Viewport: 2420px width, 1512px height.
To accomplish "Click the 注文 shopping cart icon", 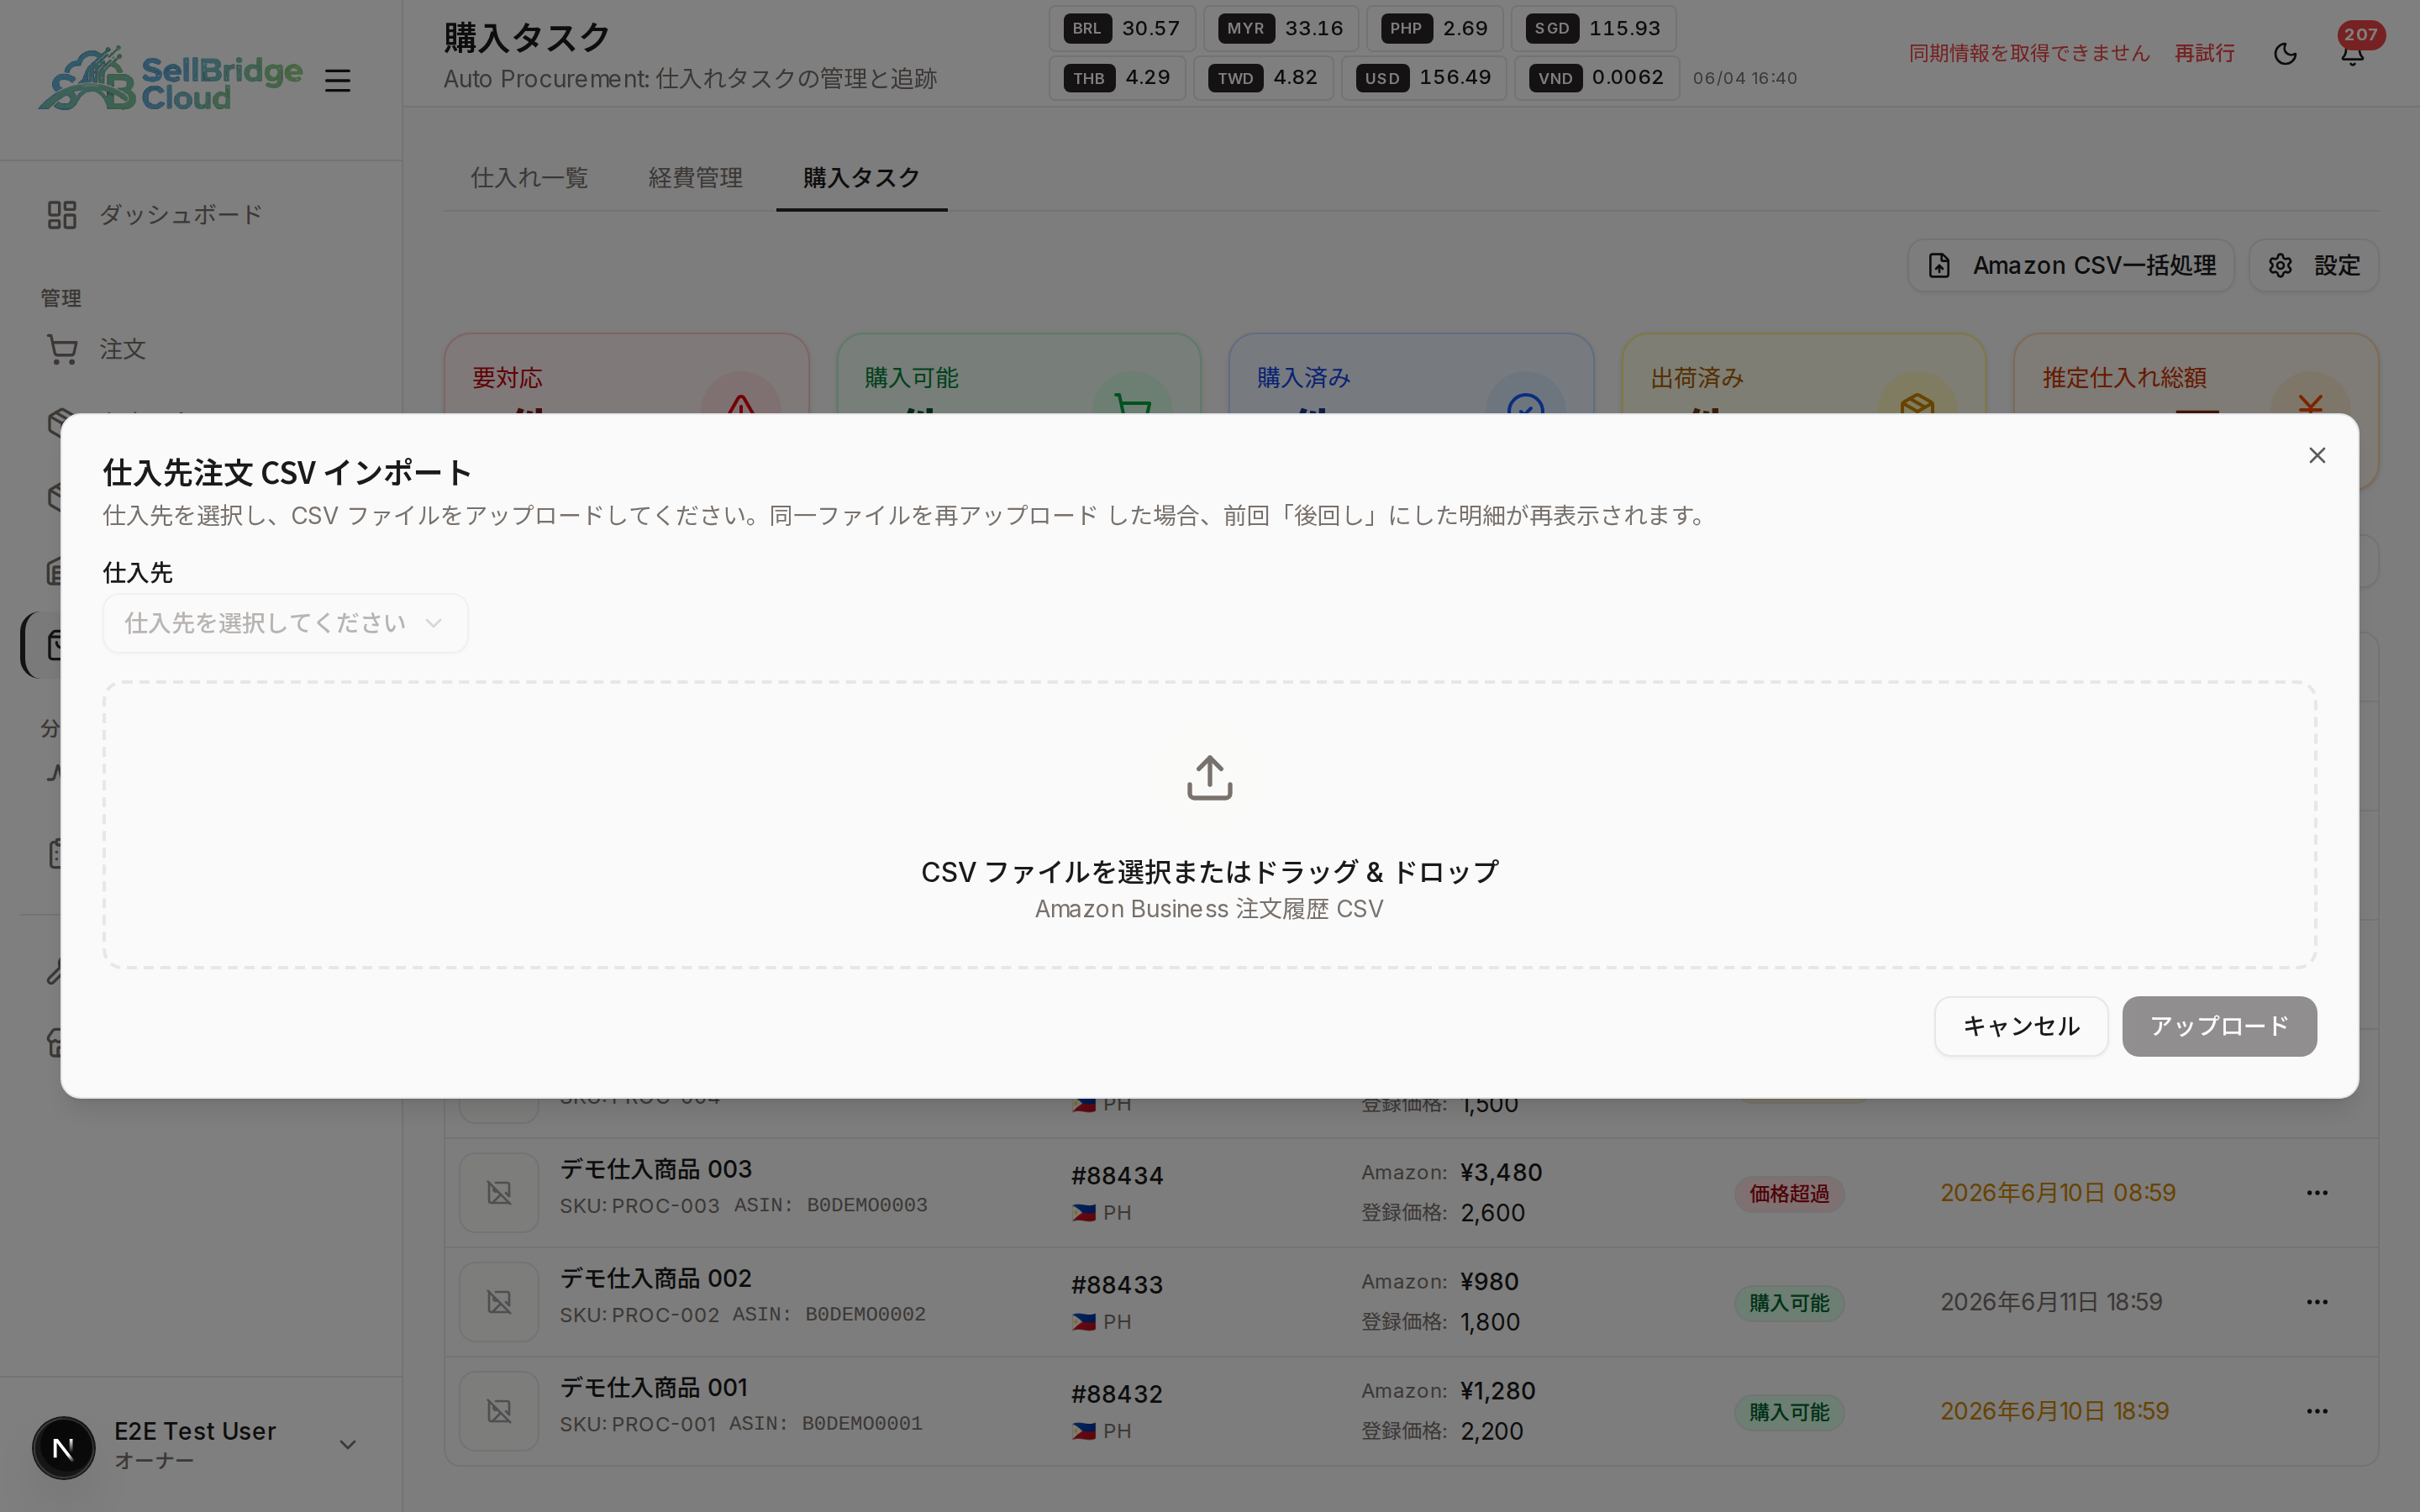I will pos(62,350).
